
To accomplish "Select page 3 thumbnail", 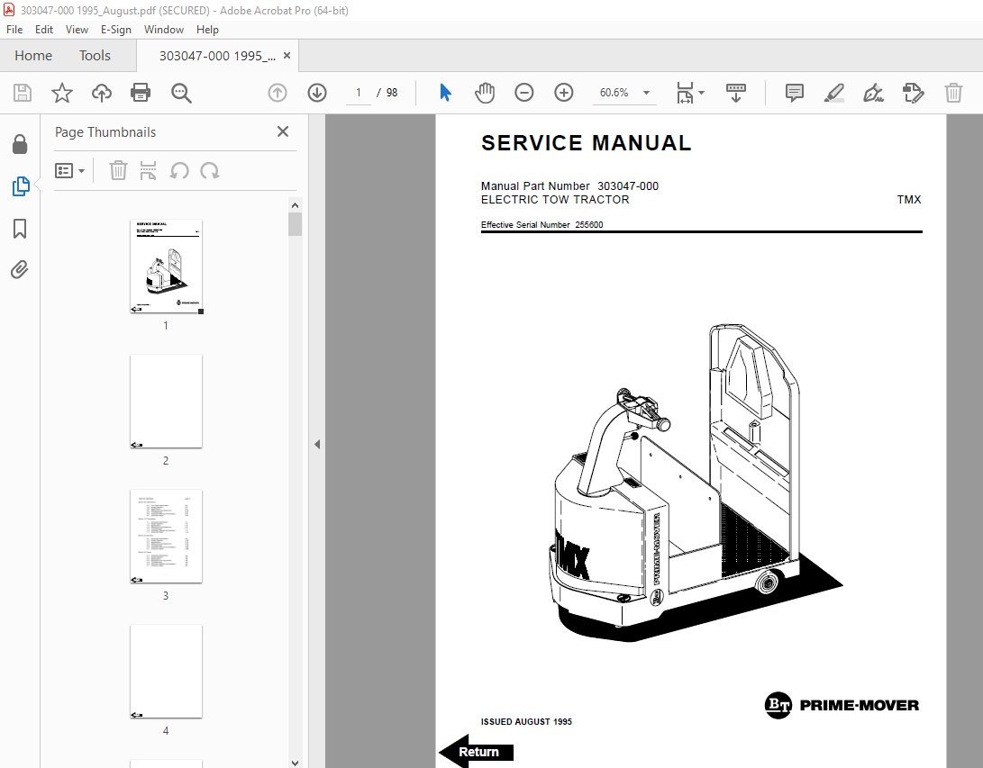I will point(166,537).
